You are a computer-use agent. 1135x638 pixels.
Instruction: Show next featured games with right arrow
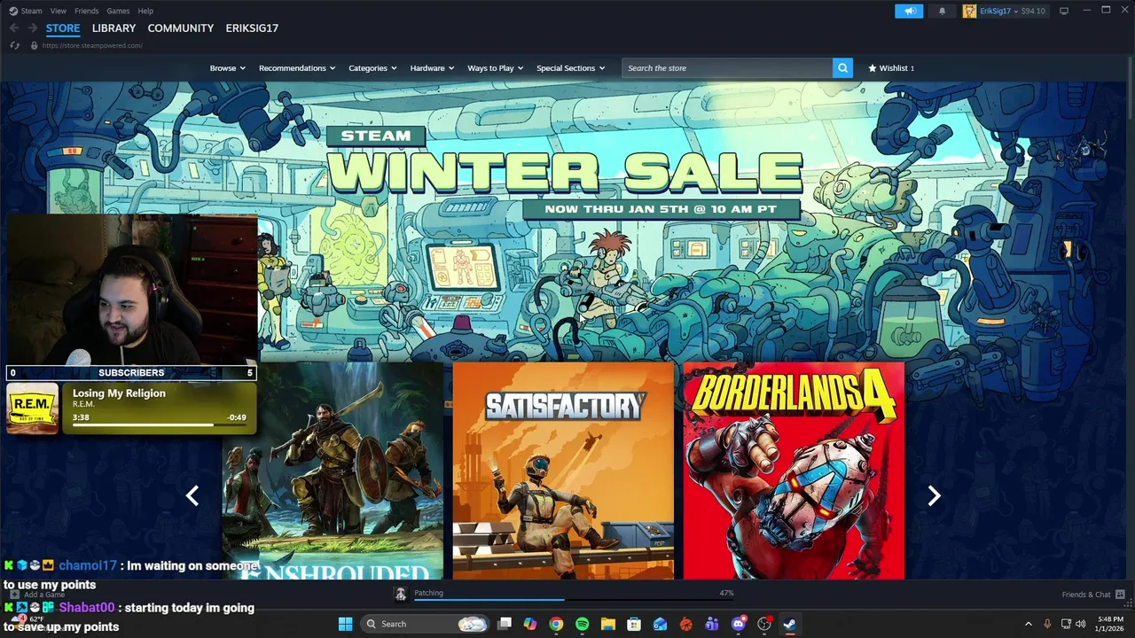click(x=934, y=496)
